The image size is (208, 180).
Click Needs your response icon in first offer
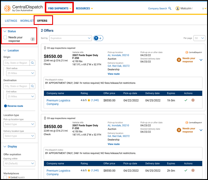point(179,60)
